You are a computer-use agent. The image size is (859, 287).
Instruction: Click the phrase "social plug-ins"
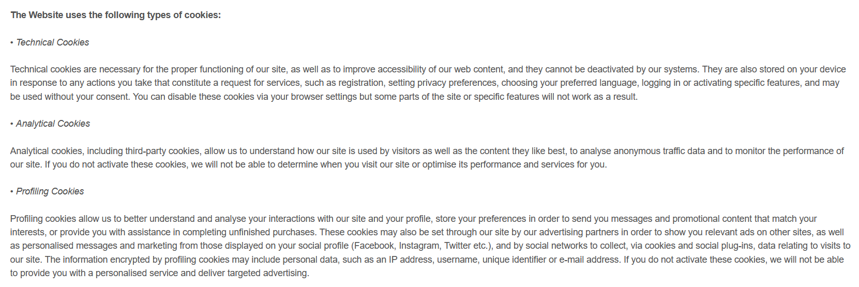pos(723,246)
